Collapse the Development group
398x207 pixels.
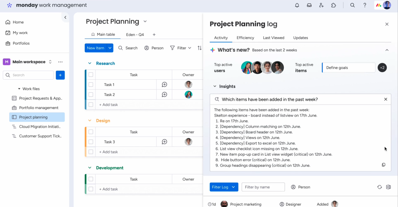click(x=90, y=168)
